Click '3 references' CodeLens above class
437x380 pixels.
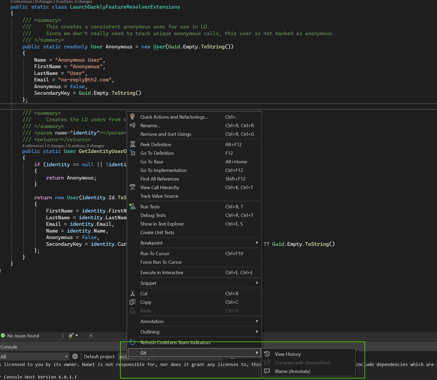21,2
